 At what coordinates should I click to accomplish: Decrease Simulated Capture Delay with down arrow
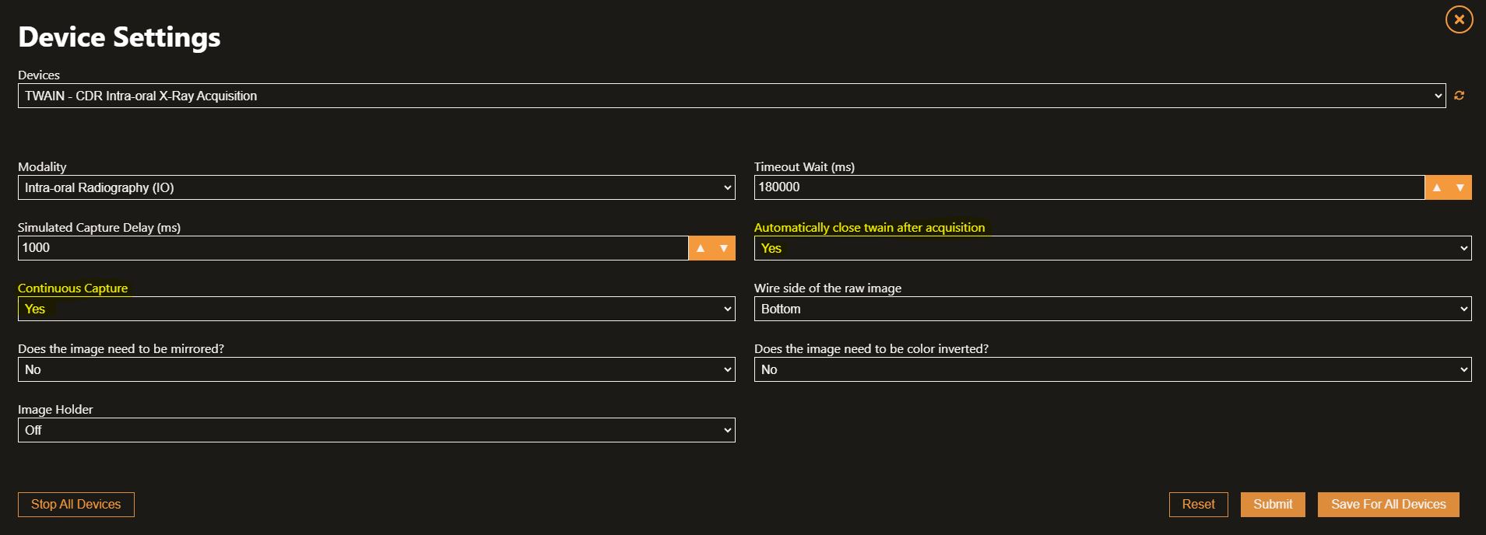(x=724, y=248)
